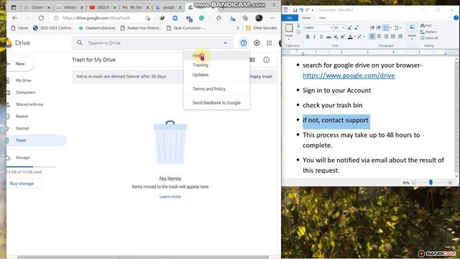This screenshot has height=259, width=460.
Task: Click the tab actions icon in browser
Action: pyautogui.click(x=14, y=7)
